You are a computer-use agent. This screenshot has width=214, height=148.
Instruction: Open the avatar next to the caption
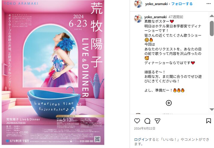pos(138,18)
